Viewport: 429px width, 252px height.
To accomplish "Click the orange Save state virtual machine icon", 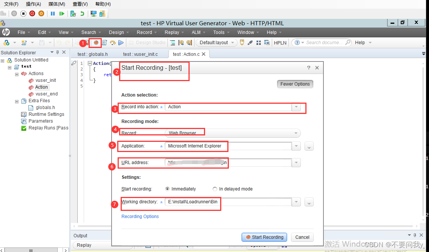I will [x=41, y=14].
